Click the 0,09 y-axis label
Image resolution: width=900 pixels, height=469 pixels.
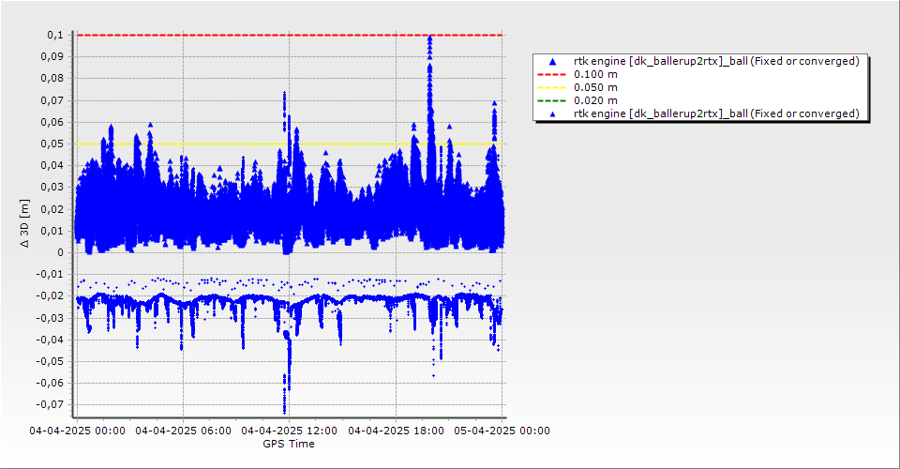[52, 57]
